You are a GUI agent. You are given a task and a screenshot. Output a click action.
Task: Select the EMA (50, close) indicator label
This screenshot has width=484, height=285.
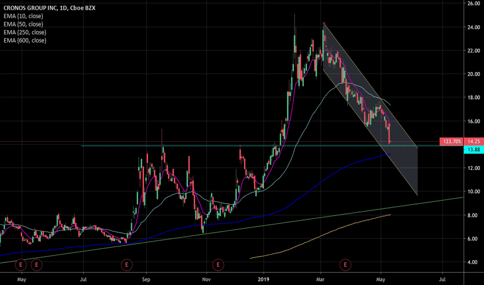pyautogui.click(x=23, y=24)
